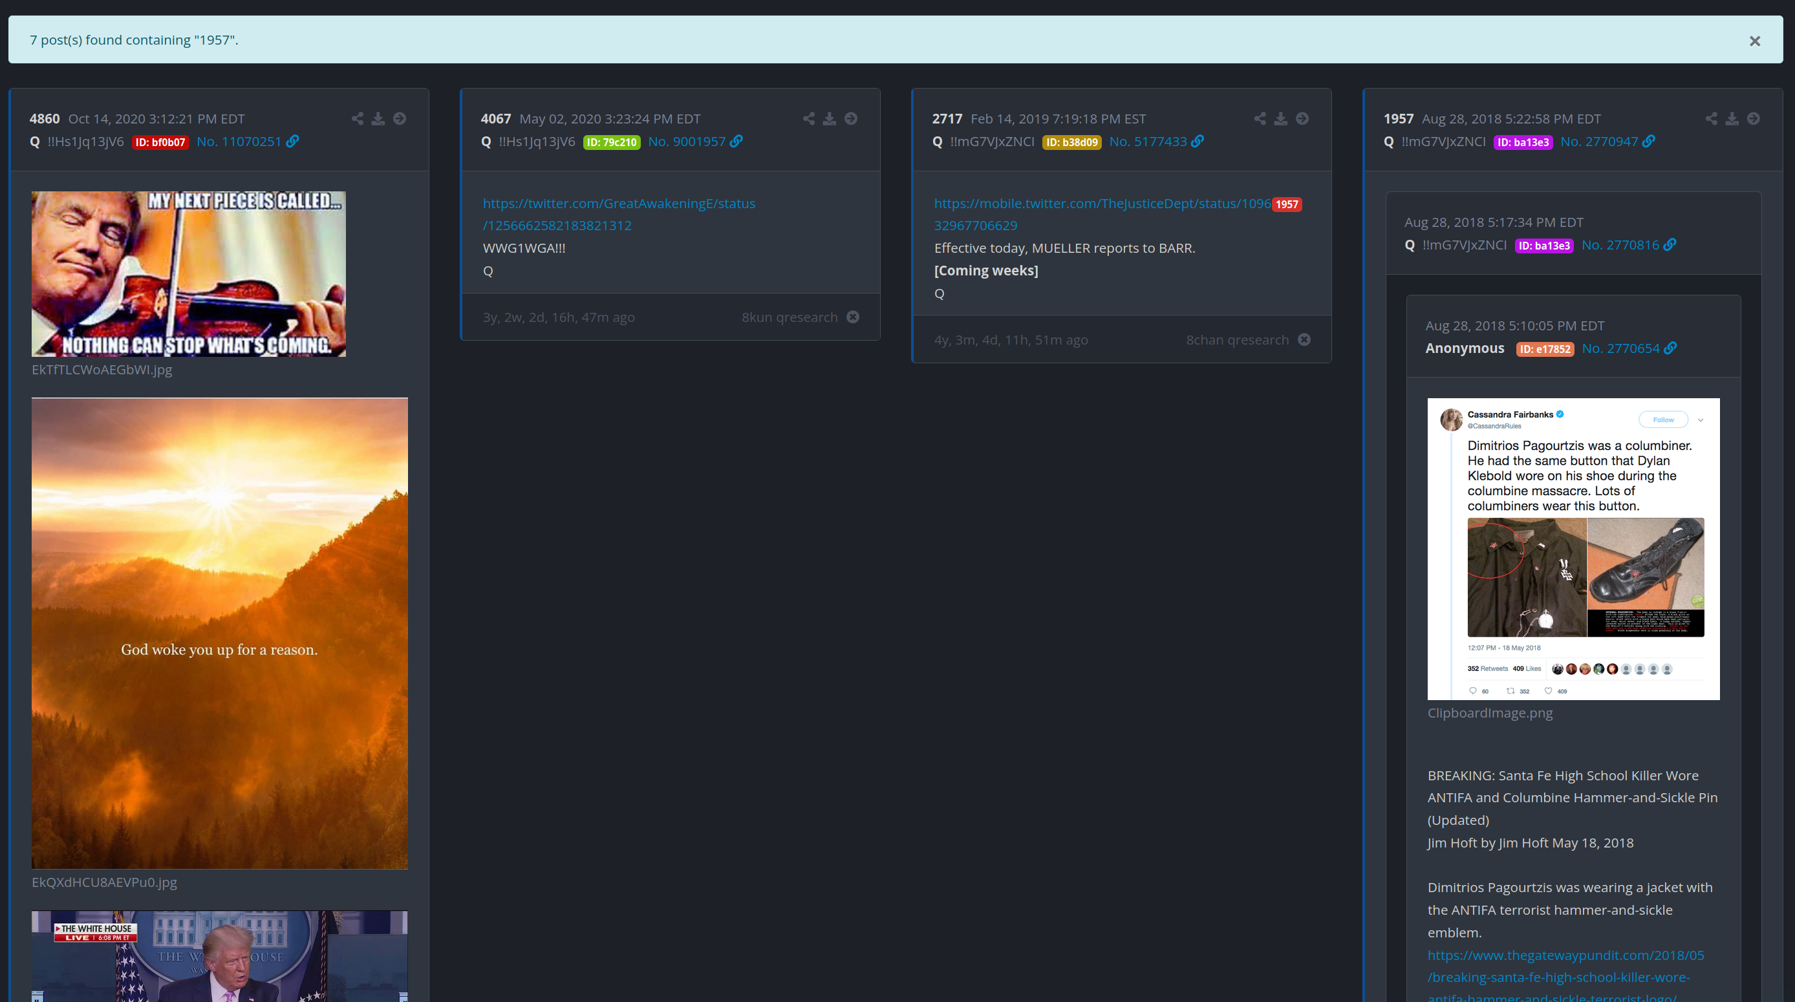The image size is (1795, 1002).
Task: Share post 2717
Action: (x=1260, y=118)
